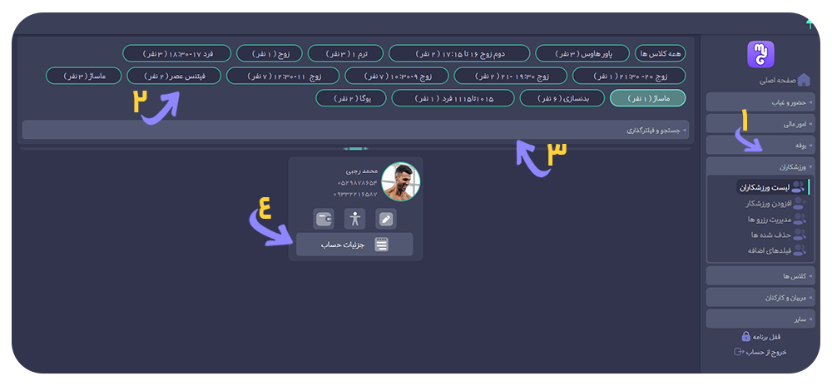Click the athlete name محمد رجبی
832x386 pixels.
pyautogui.click(x=361, y=171)
